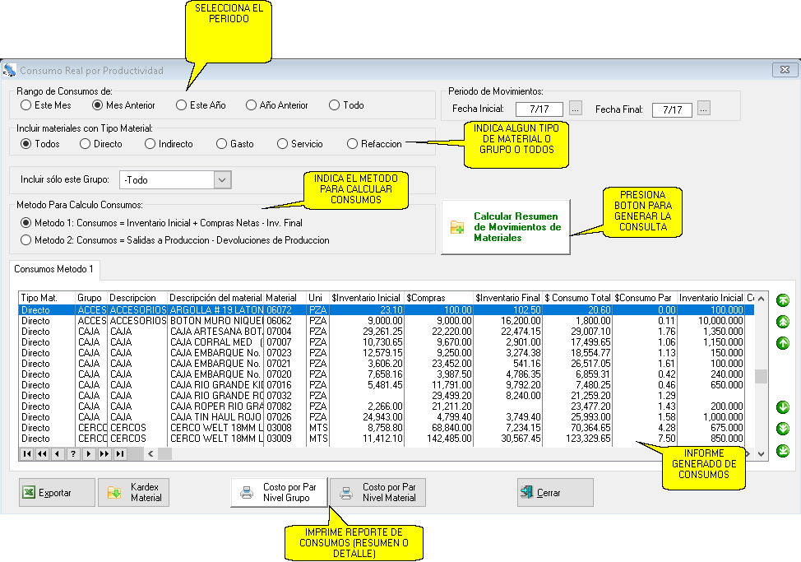Image resolution: width=801 pixels, height=562 pixels.
Task: Jump to first record with green top arrow
Action: click(x=782, y=301)
